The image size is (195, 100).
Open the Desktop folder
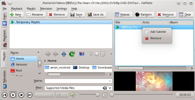(81, 68)
